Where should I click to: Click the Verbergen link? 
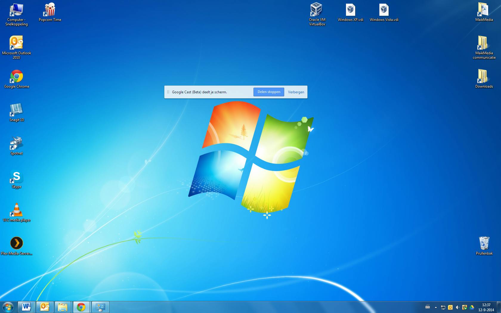296,92
